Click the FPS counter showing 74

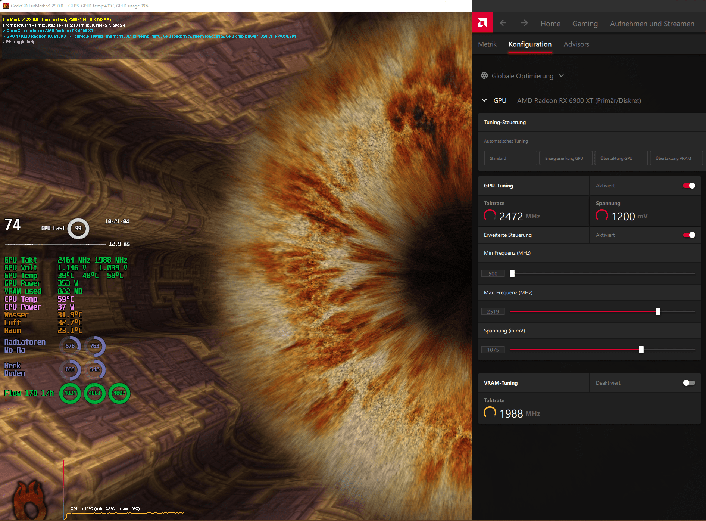click(13, 224)
